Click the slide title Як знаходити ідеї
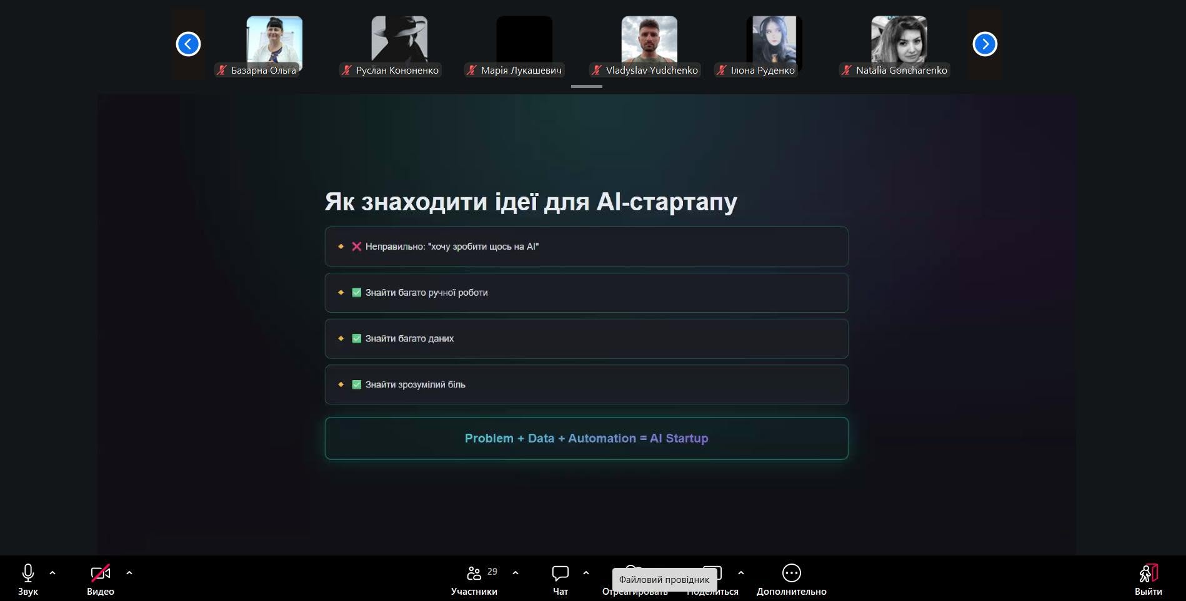This screenshot has width=1186, height=601. pos(531,202)
